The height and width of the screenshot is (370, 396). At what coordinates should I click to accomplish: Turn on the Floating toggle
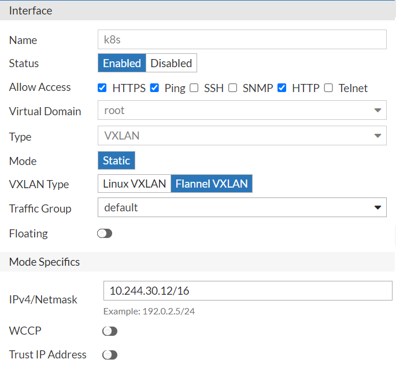[105, 233]
